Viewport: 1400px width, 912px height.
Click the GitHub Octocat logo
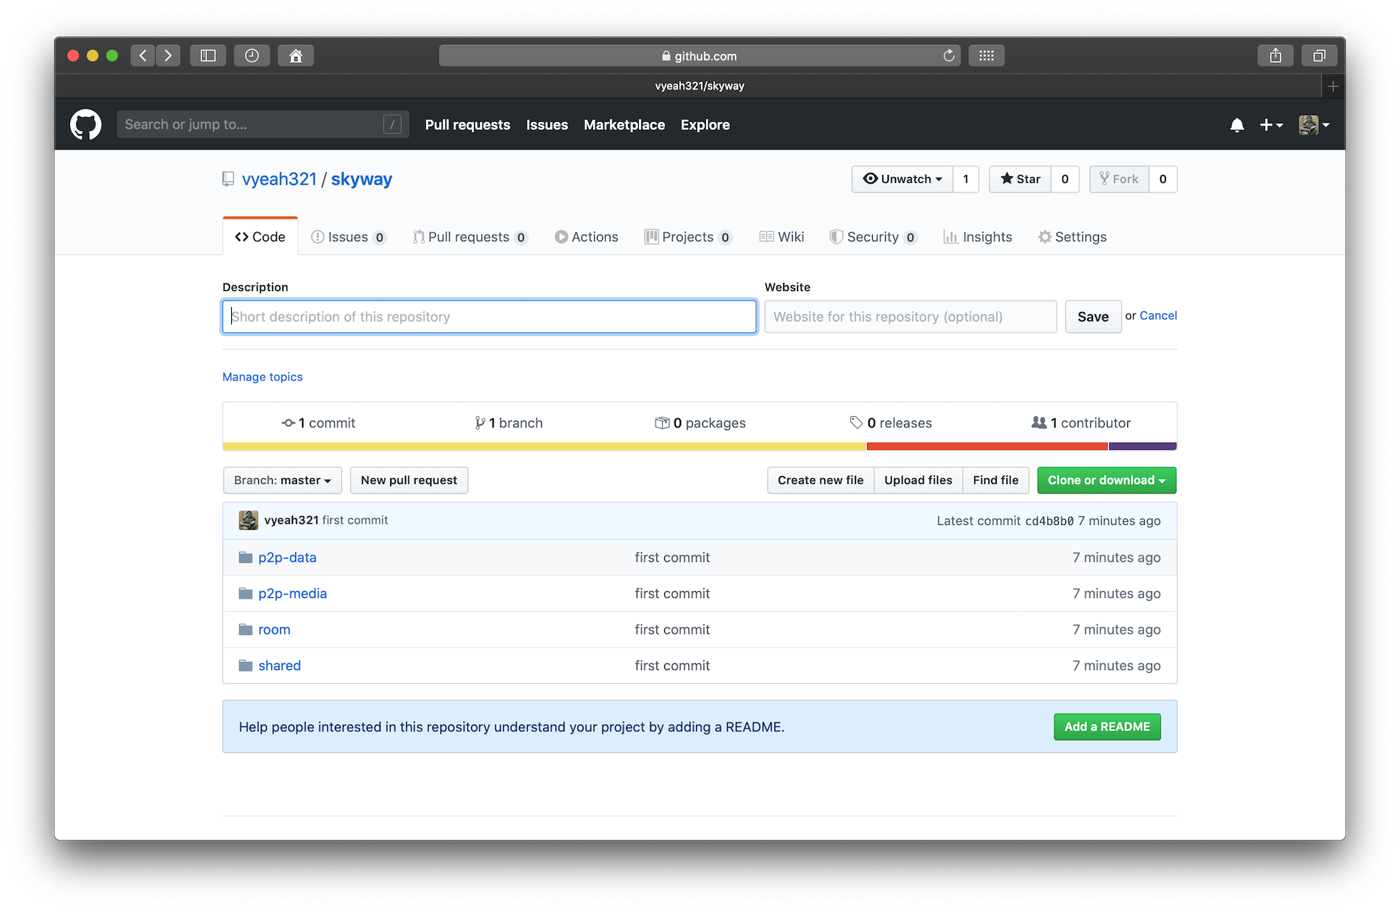click(85, 125)
